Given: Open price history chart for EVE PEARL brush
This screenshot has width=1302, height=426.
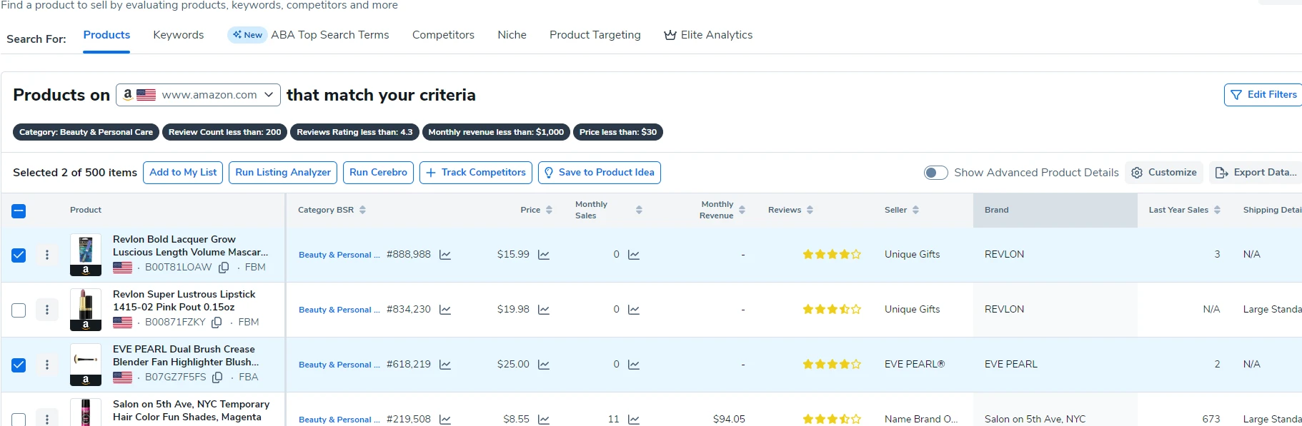Looking at the screenshot, I should pyautogui.click(x=544, y=365).
